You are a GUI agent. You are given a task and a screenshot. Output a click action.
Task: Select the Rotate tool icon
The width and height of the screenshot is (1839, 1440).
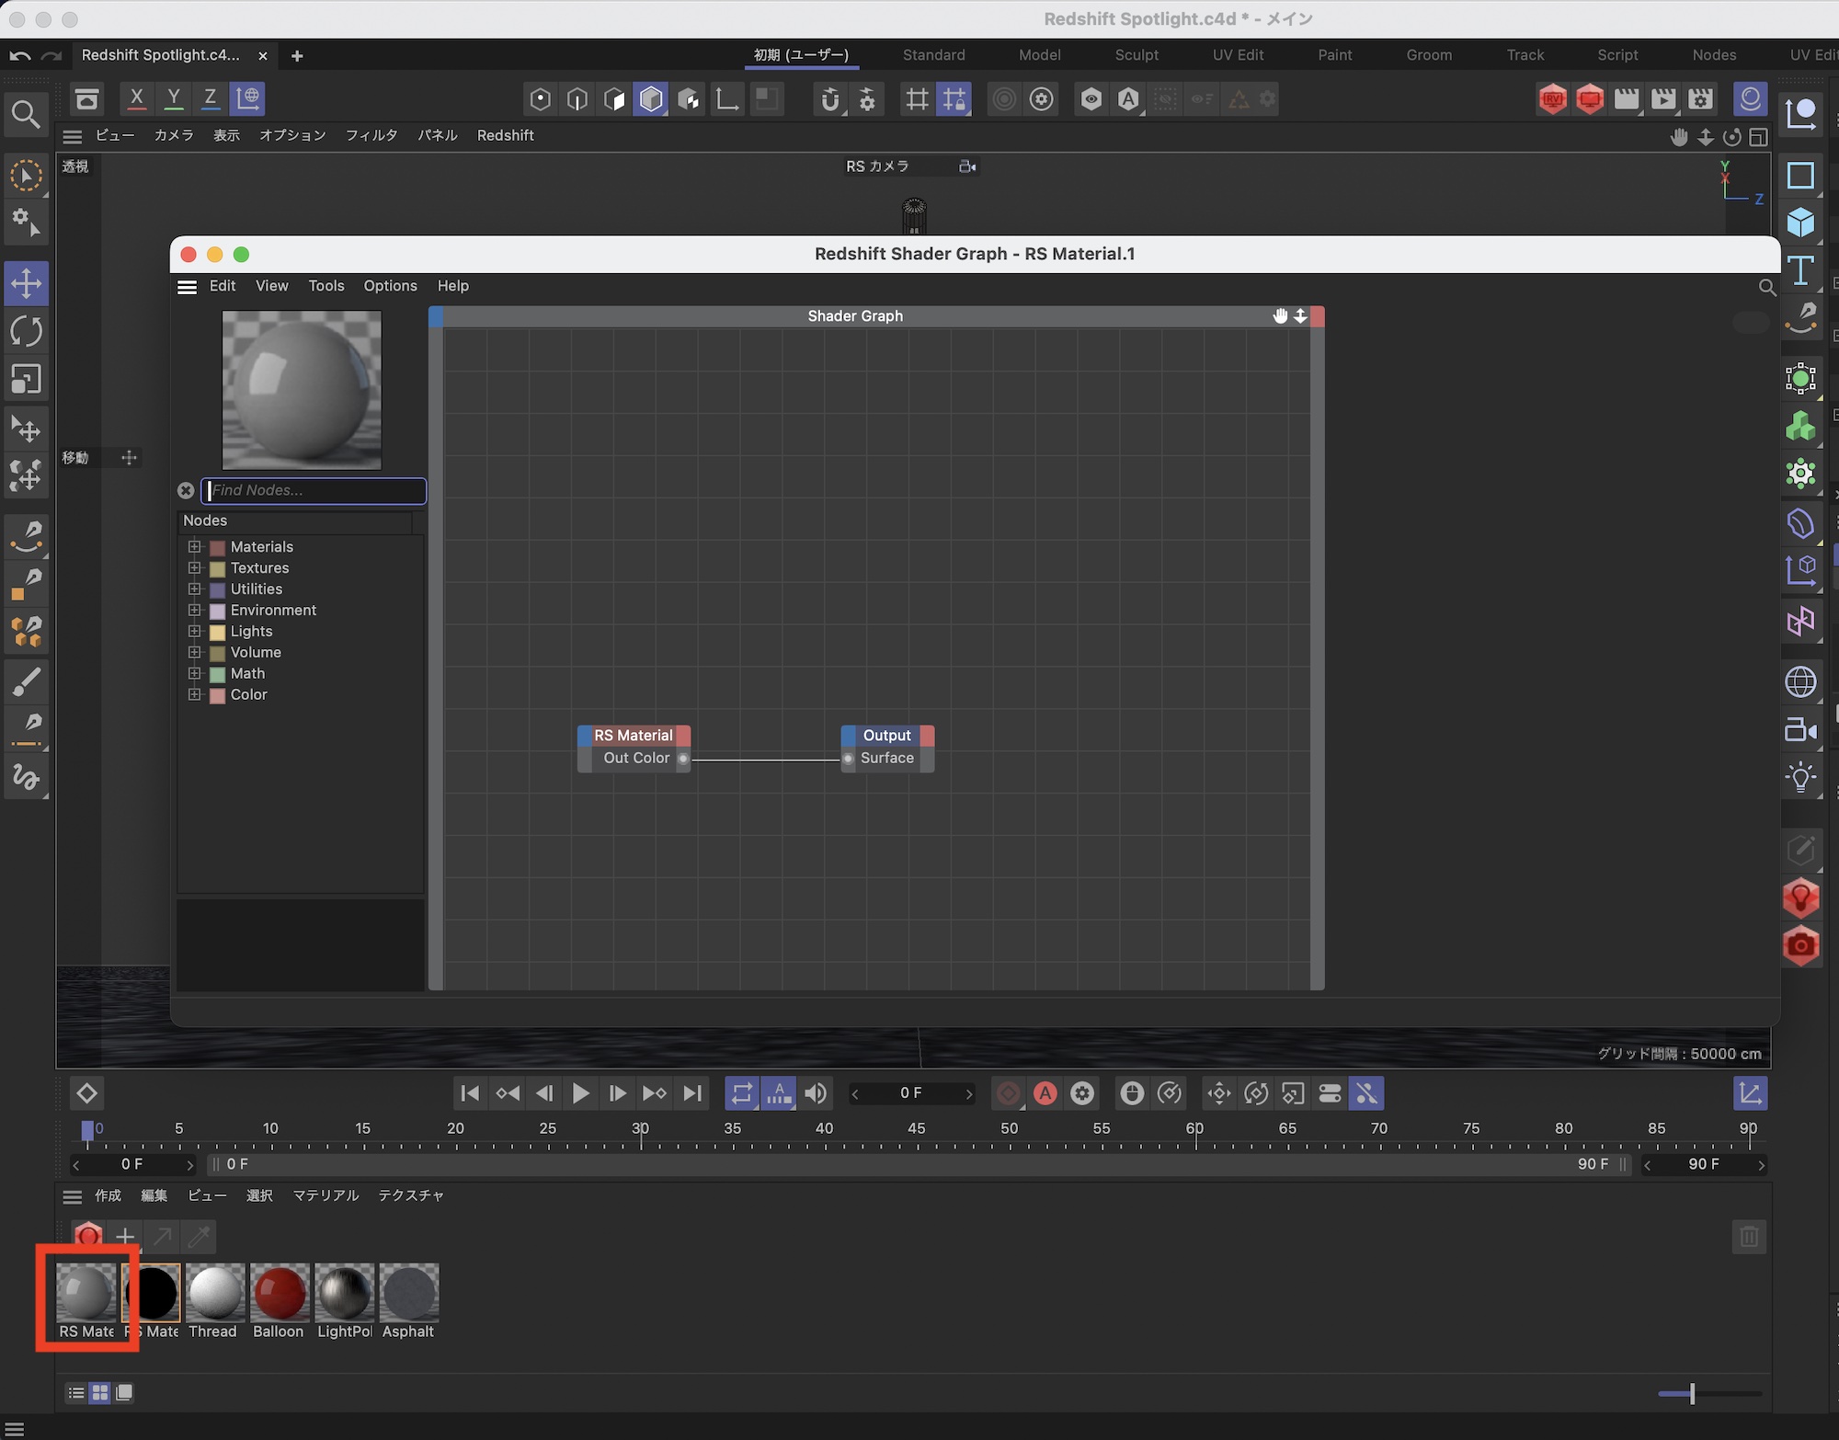(26, 331)
